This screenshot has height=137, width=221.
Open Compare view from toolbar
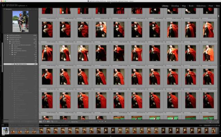tap(48, 122)
